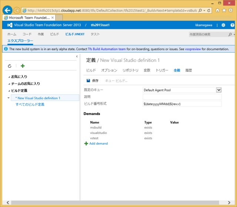The image size is (237, 207).
Task: Expand the お気に入り tree node
Action: 9,77
